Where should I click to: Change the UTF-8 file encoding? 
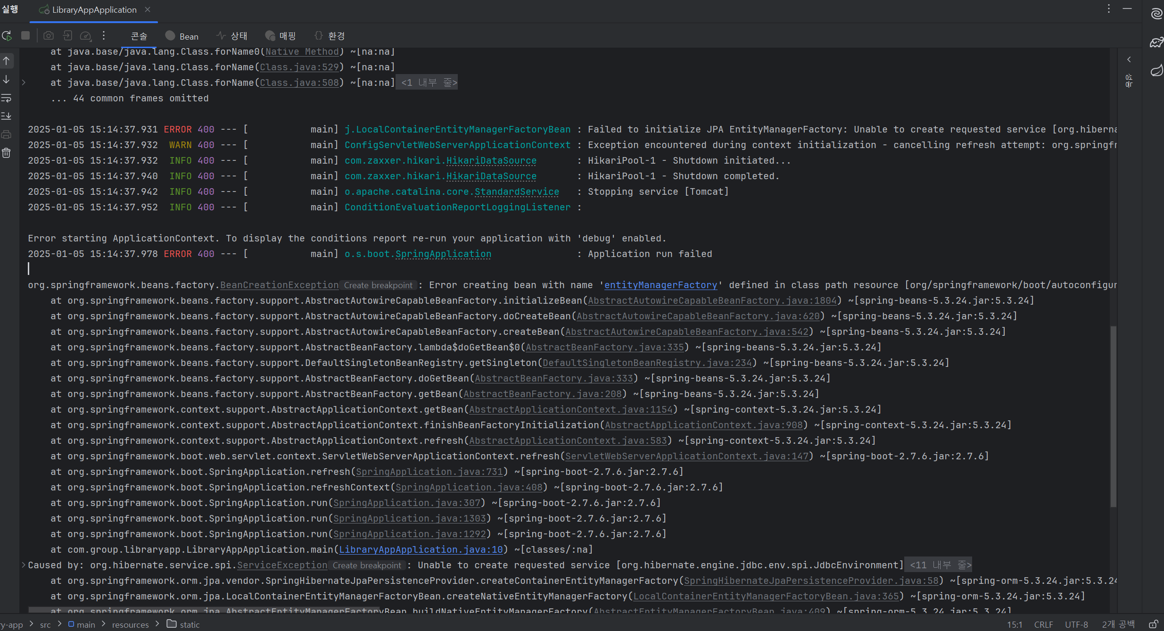point(1076,624)
